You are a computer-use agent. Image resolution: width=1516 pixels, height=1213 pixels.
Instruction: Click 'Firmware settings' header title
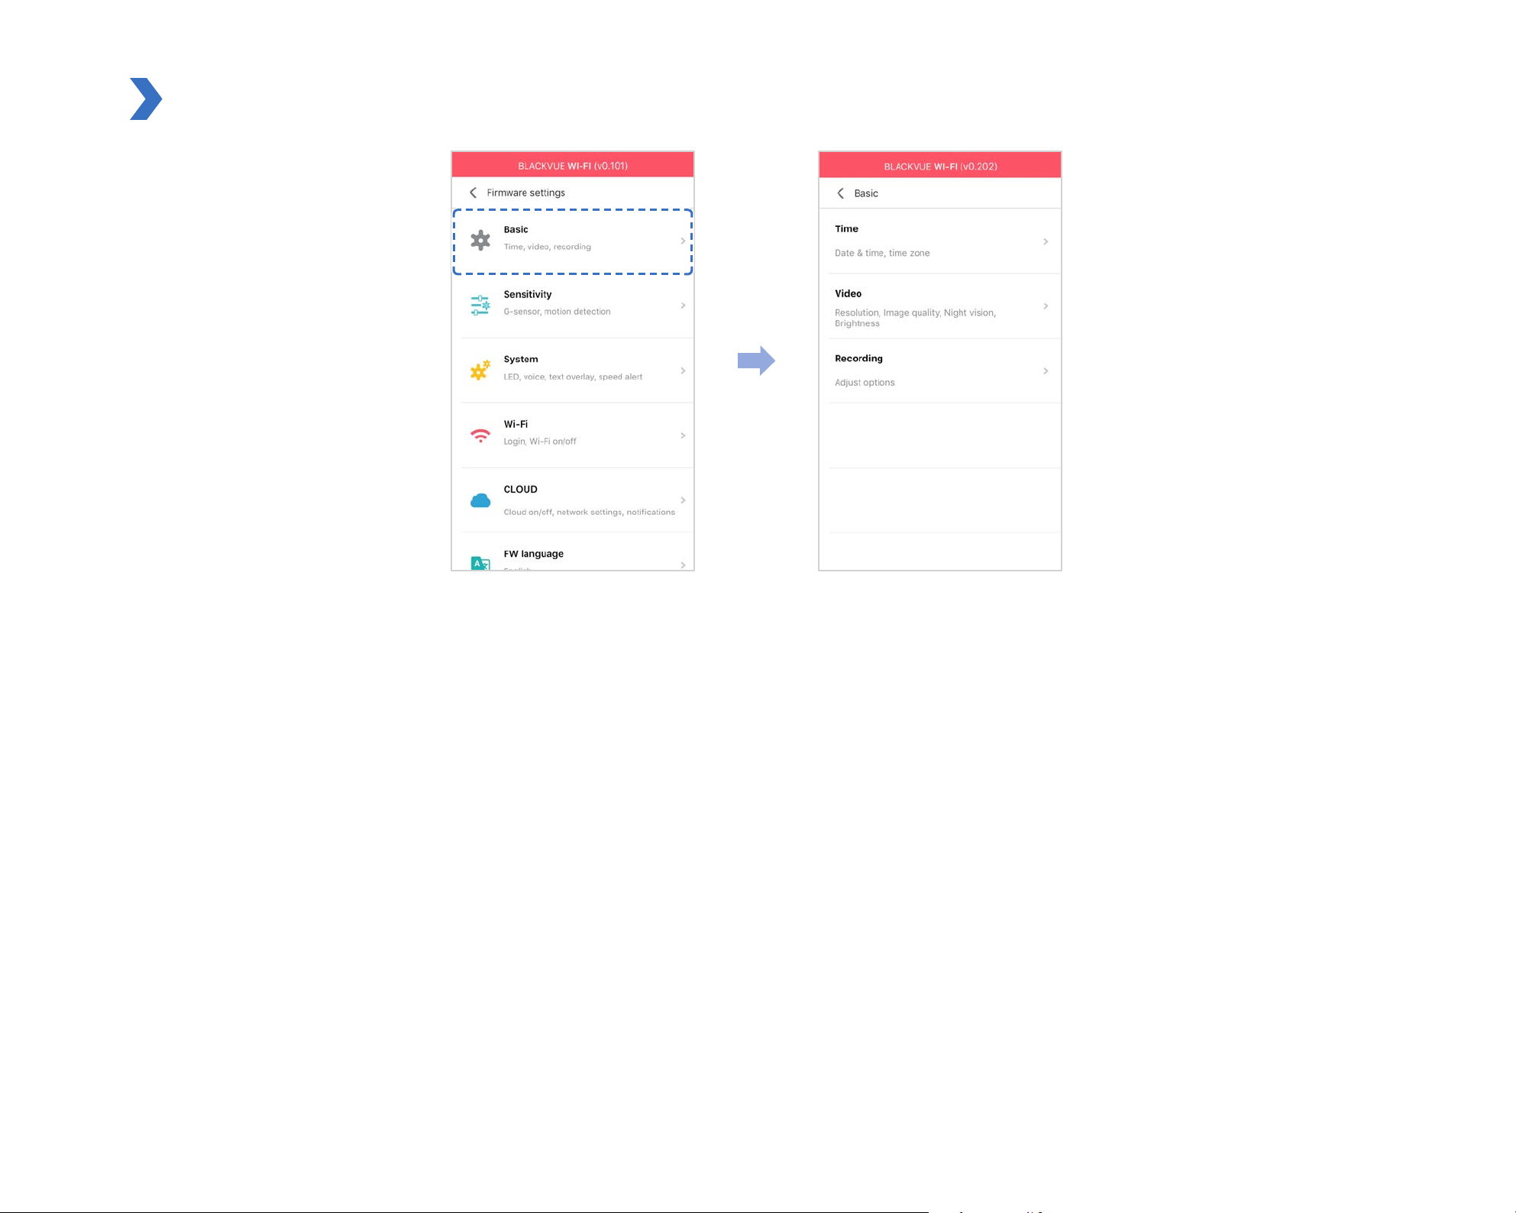(526, 192)
